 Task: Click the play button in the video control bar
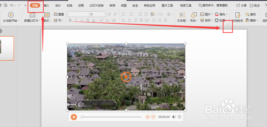point(74,117)
